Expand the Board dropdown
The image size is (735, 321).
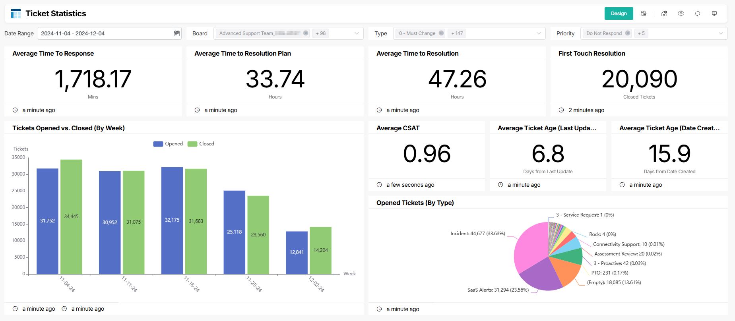click(x=357, y=33)
